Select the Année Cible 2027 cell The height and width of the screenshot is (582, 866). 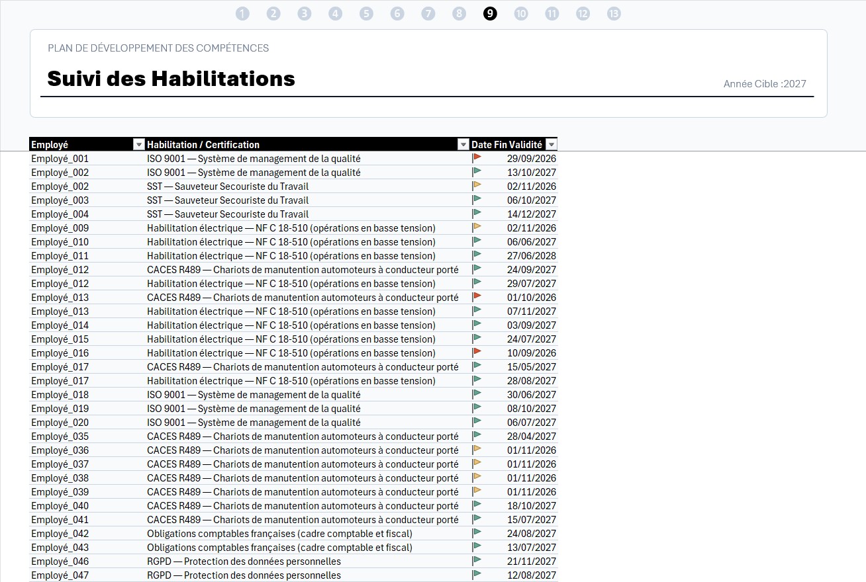tap(765, 84)
